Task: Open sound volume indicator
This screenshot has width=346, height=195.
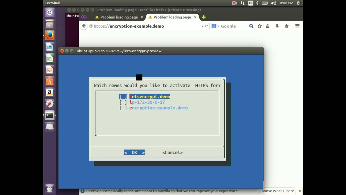Action: coord(273,3)
